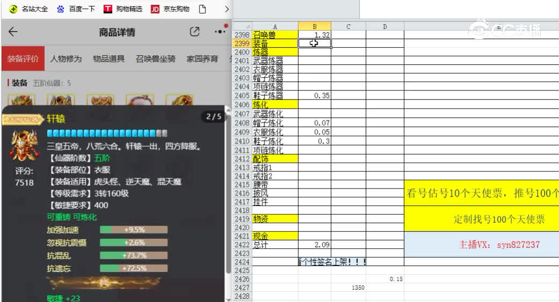Click the 帽子炼器 cell

pyautogui.click(x=275, y=78)
